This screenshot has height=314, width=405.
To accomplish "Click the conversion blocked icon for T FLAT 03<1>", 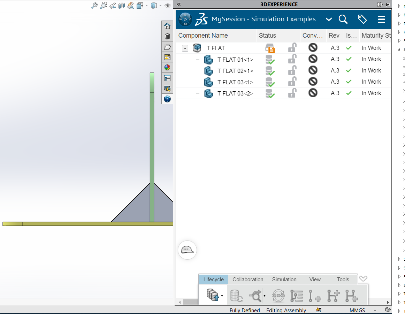I will coord(313,82).
